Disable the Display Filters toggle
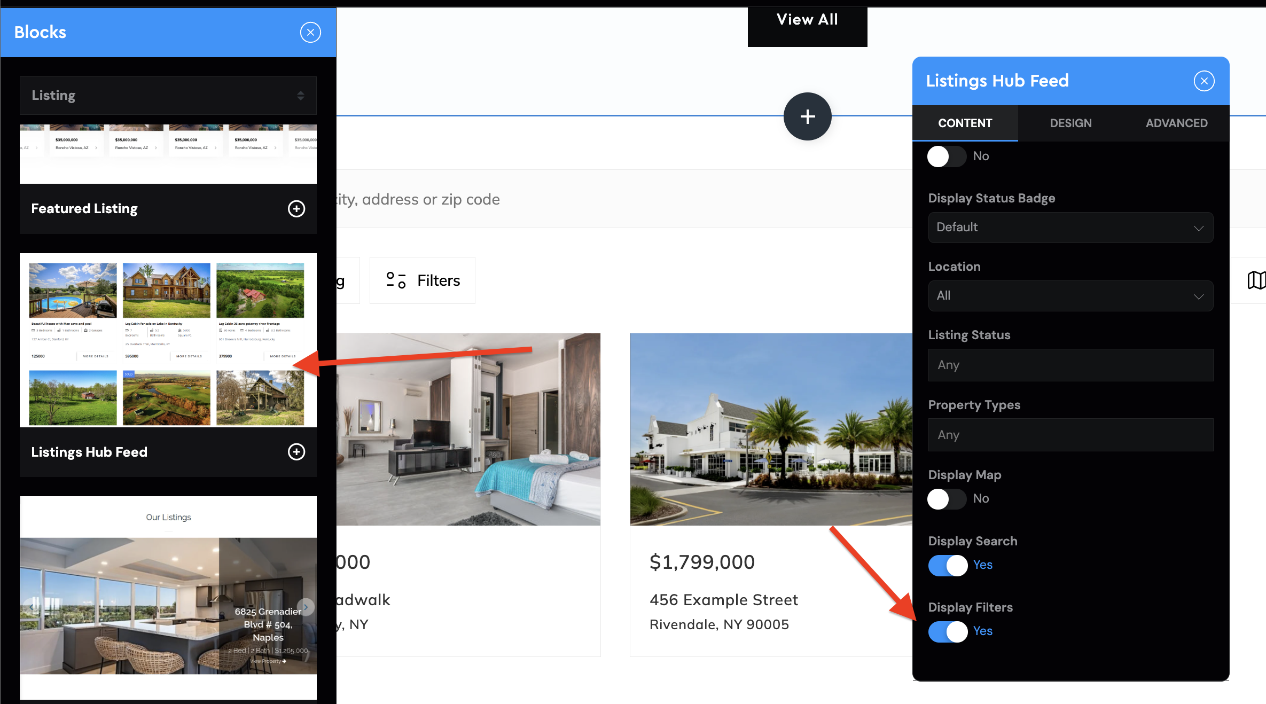Viewport: 1266px width, 704px height. pyautogui.click(x=948, y=631)
